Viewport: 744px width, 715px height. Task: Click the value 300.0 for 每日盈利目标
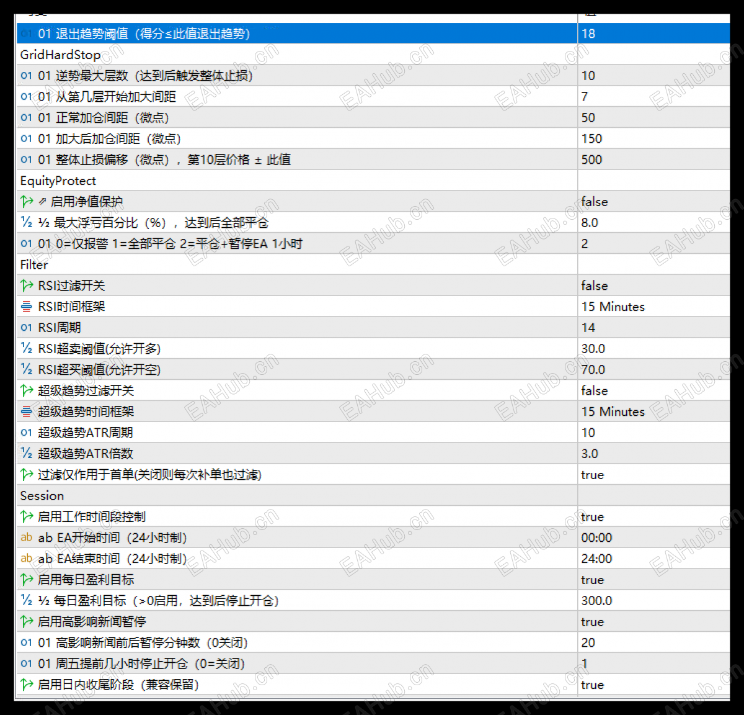click(x=596, y=601)
